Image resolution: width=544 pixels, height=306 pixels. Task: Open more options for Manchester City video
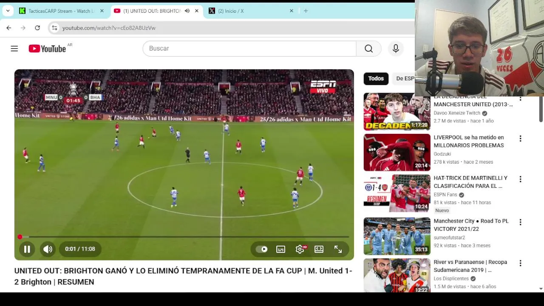[520, 222]
